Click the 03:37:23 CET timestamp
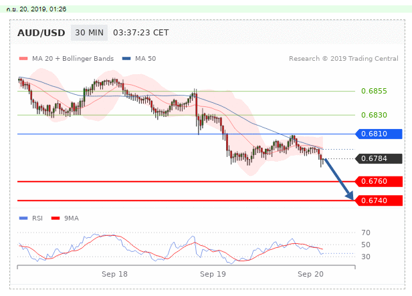 pyautogui.click(x=141, y=33)
